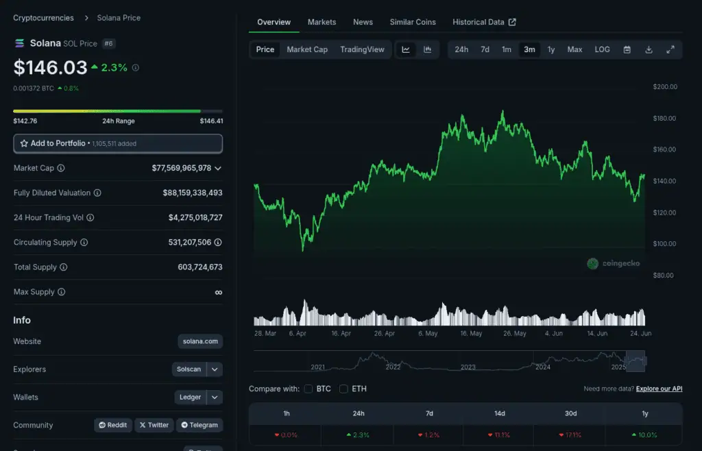Open the Similar Coins tab
702x451 pixels.
coord(413,22)
